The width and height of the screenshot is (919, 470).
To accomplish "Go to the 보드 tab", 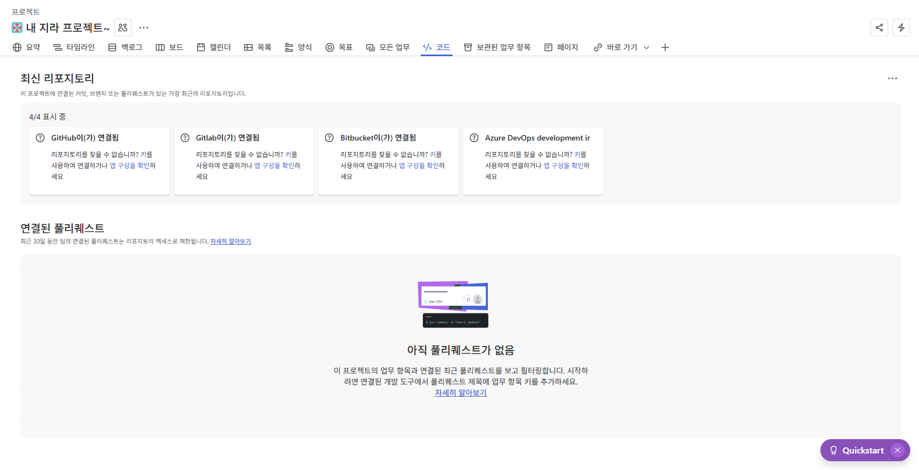I will pos(170,47).
